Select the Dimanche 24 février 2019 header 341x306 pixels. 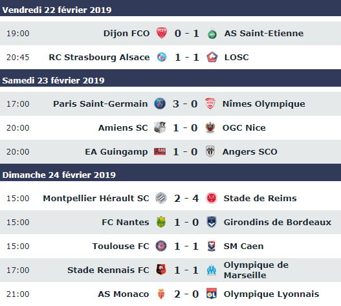coord(171,175)
